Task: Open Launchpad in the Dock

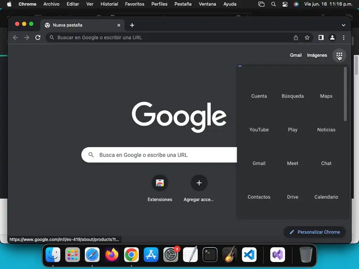Action: tap(73, 255)
